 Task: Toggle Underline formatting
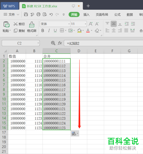55,31
